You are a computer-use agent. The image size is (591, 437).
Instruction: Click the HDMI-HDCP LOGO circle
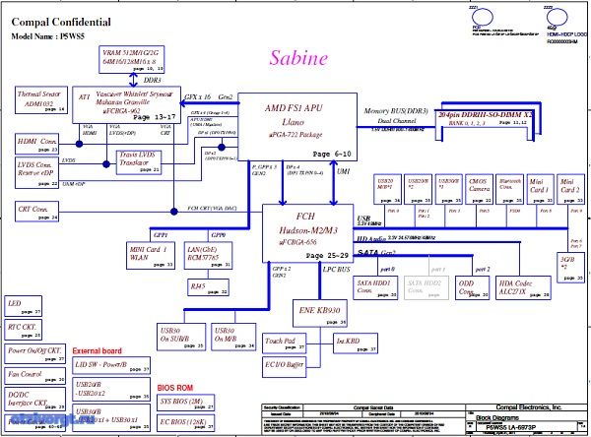pyautogui.click(x=557, y=17)
